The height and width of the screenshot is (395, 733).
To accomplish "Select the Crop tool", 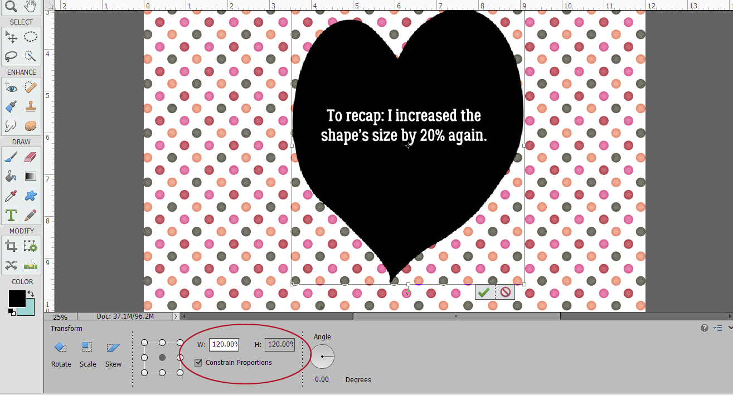I will point(11,246).
